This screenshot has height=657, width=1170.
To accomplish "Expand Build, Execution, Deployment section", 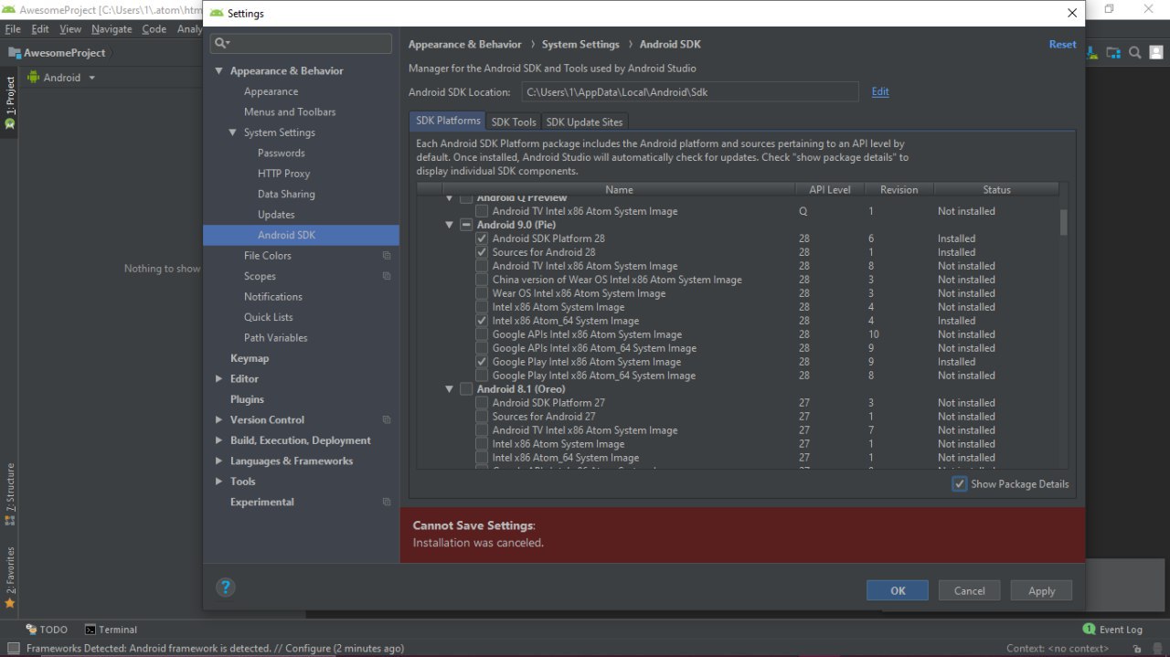I will pyautogui.click(x=218, y=440).
